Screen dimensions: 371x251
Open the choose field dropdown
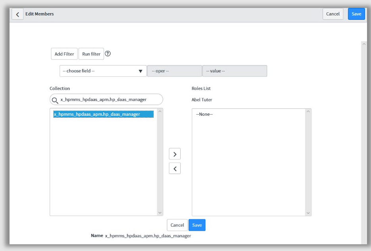click(x=102, y=71)
